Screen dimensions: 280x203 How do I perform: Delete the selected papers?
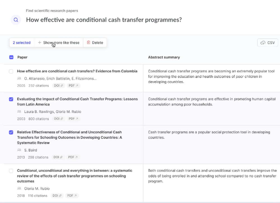coord(95,43)
